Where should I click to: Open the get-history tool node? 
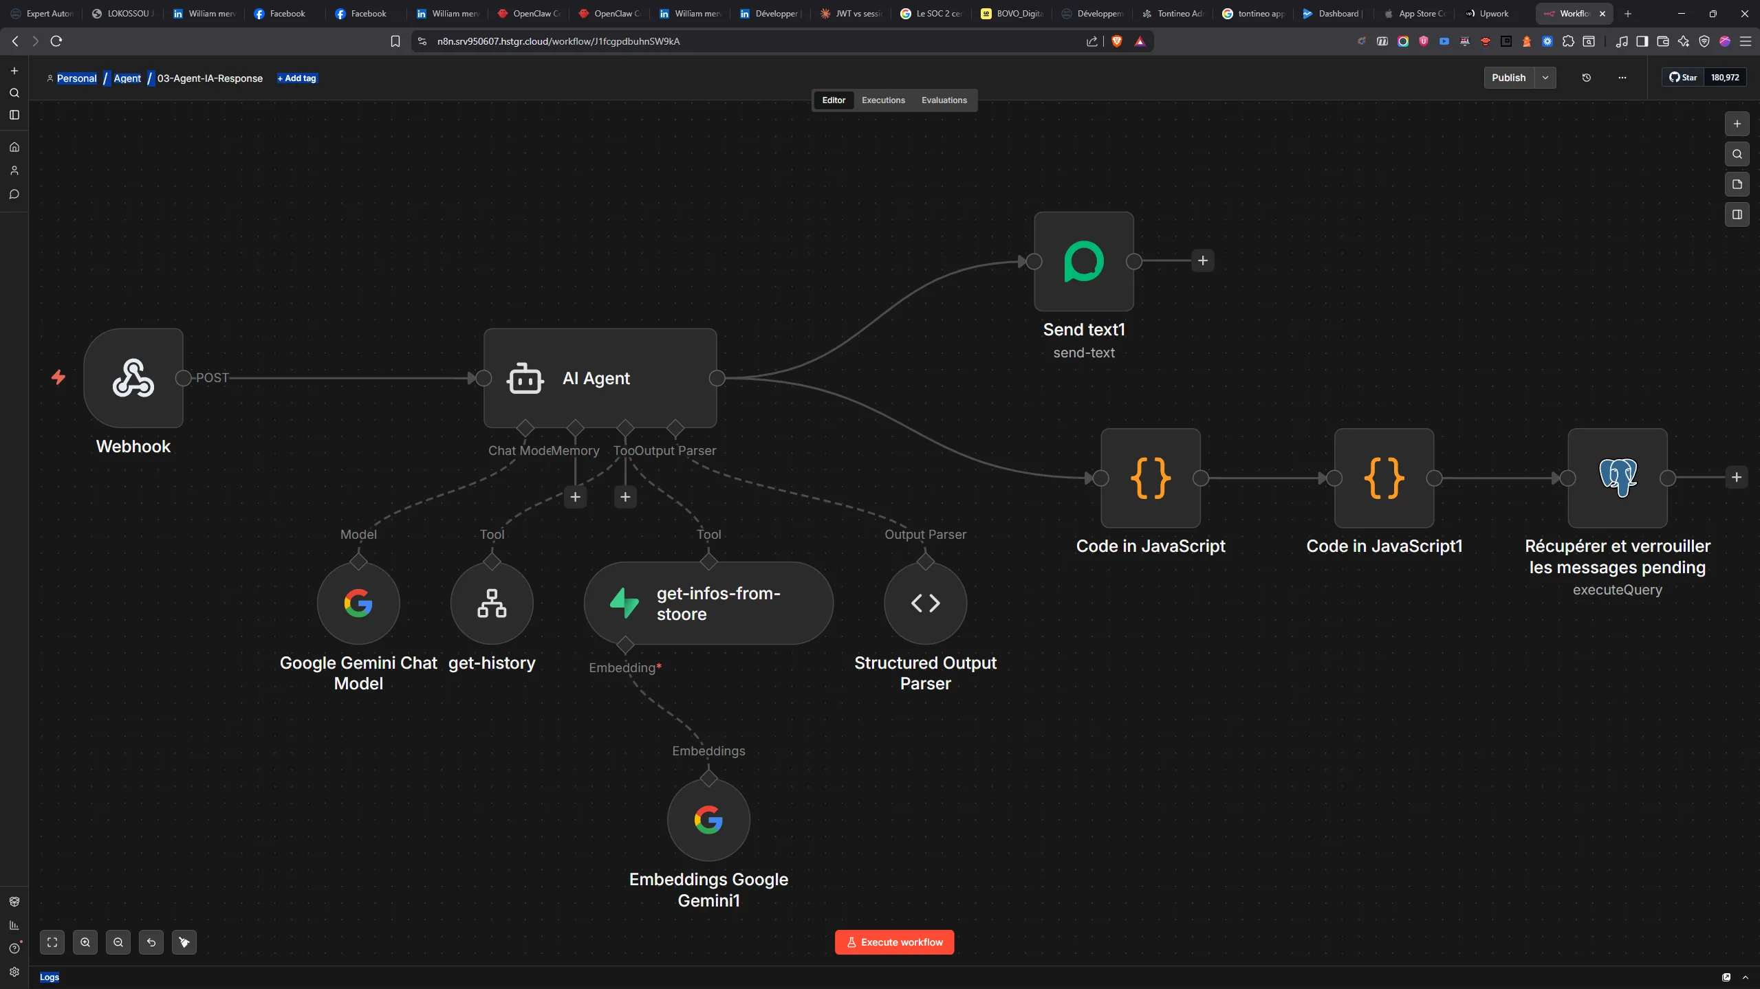coord(492,603)
